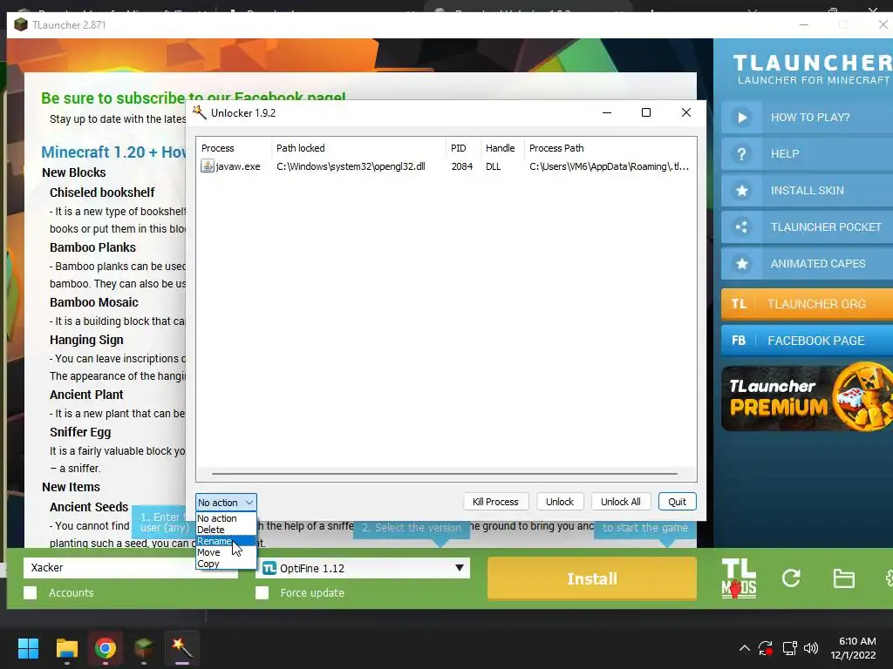Click the Kill Process button
The image size is (893, 669).
coord(495,502)
